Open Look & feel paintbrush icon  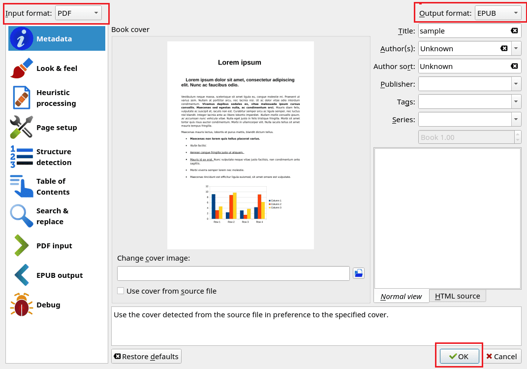(22, 68)
